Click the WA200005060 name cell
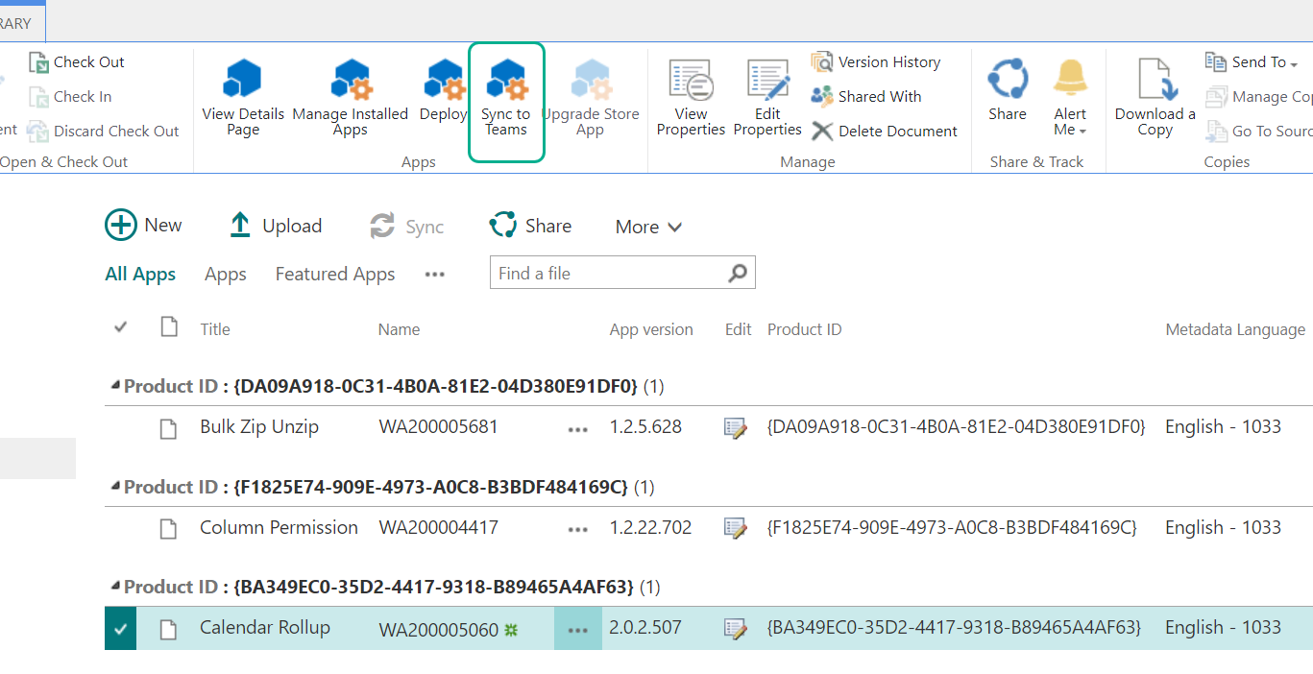The image size is (1313, 674). click(x=439, y=630)
